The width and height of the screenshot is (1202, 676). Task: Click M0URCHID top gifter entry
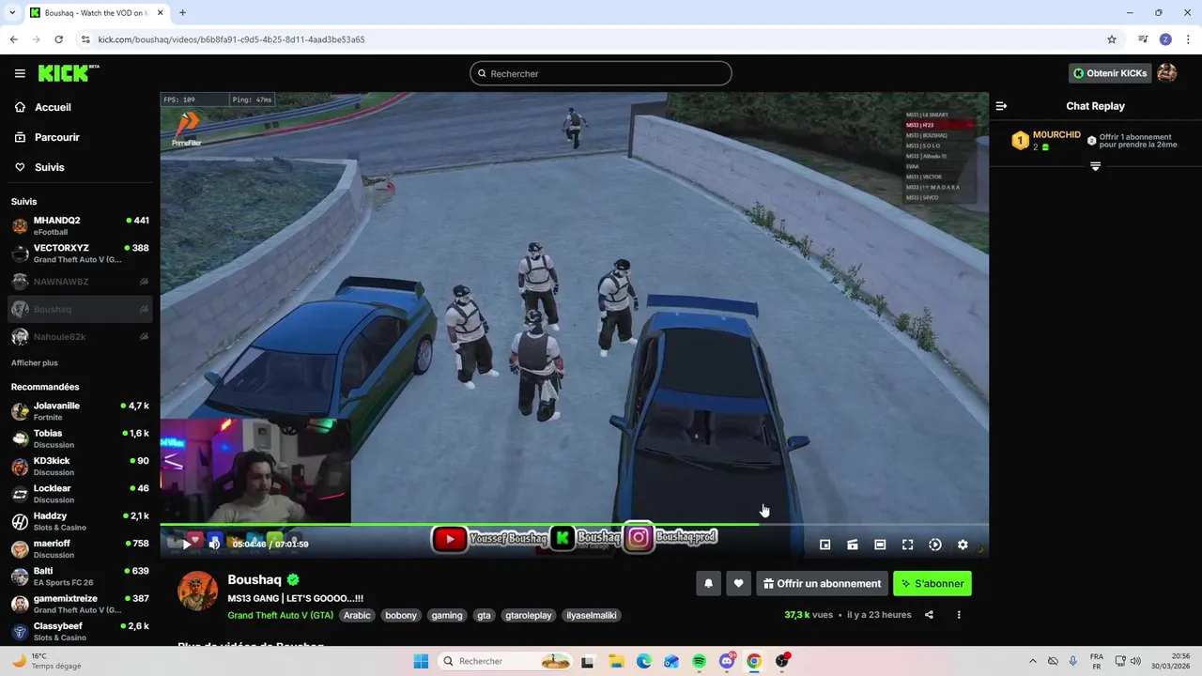(1045, 141)
